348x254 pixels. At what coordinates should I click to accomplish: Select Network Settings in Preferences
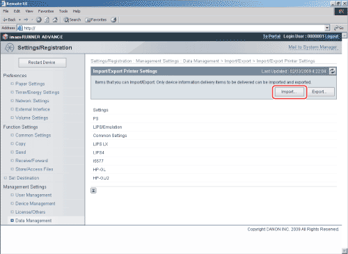(x=32, y=101)
